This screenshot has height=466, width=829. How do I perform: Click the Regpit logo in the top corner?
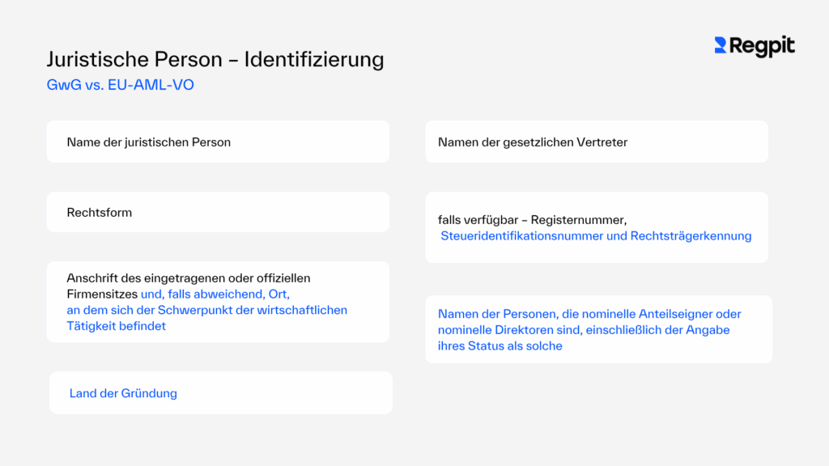point(753,46)
